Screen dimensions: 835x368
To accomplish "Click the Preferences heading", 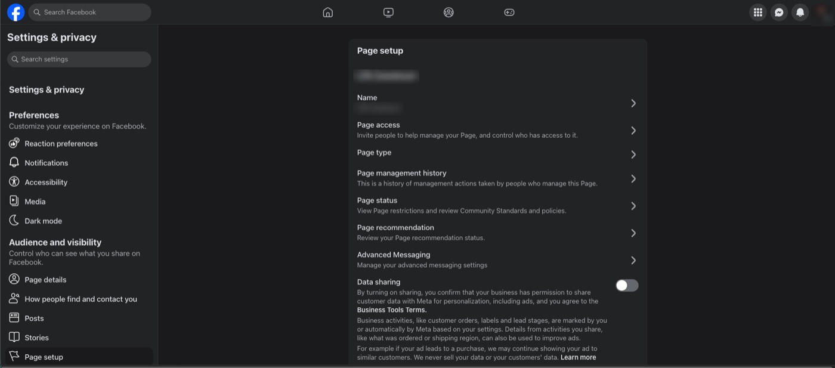I will tap(34, 115).
